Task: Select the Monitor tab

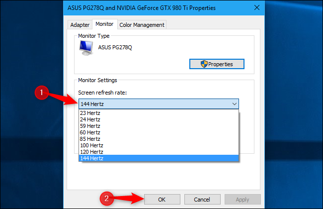Action: [105, 24]
